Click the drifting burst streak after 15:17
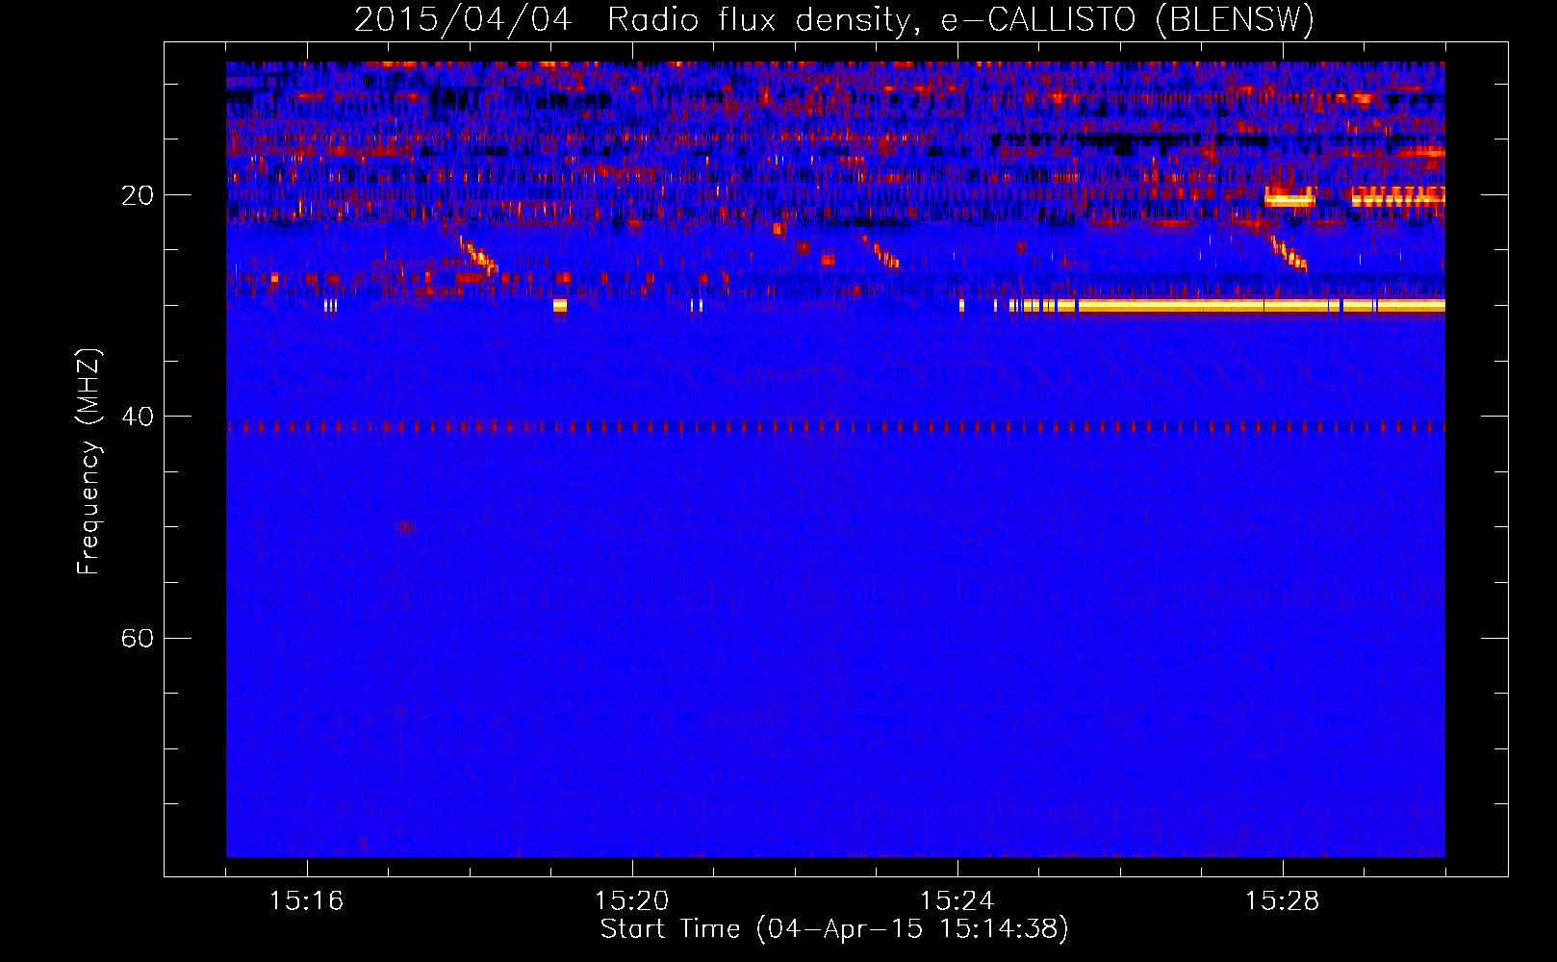The image size is (1557, 962). [478, 256]
